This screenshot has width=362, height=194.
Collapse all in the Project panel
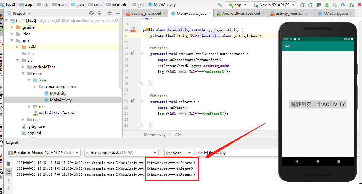[x=100, y=14]
